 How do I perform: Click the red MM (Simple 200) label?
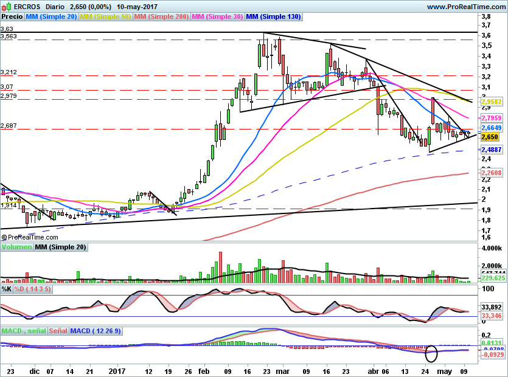(161, 17)
